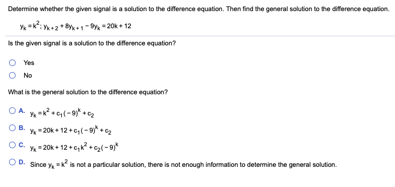
Task: Click the "What is the general solution" question
Action: click(x=88, y=92)
